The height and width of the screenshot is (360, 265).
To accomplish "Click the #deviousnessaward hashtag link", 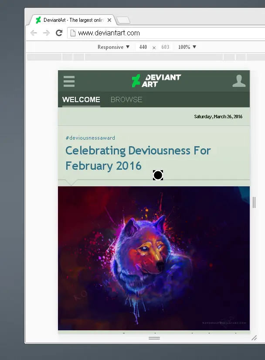I will coord(90,138).
